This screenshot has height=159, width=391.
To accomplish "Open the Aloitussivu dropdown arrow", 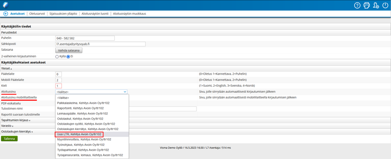I will 125,92.
